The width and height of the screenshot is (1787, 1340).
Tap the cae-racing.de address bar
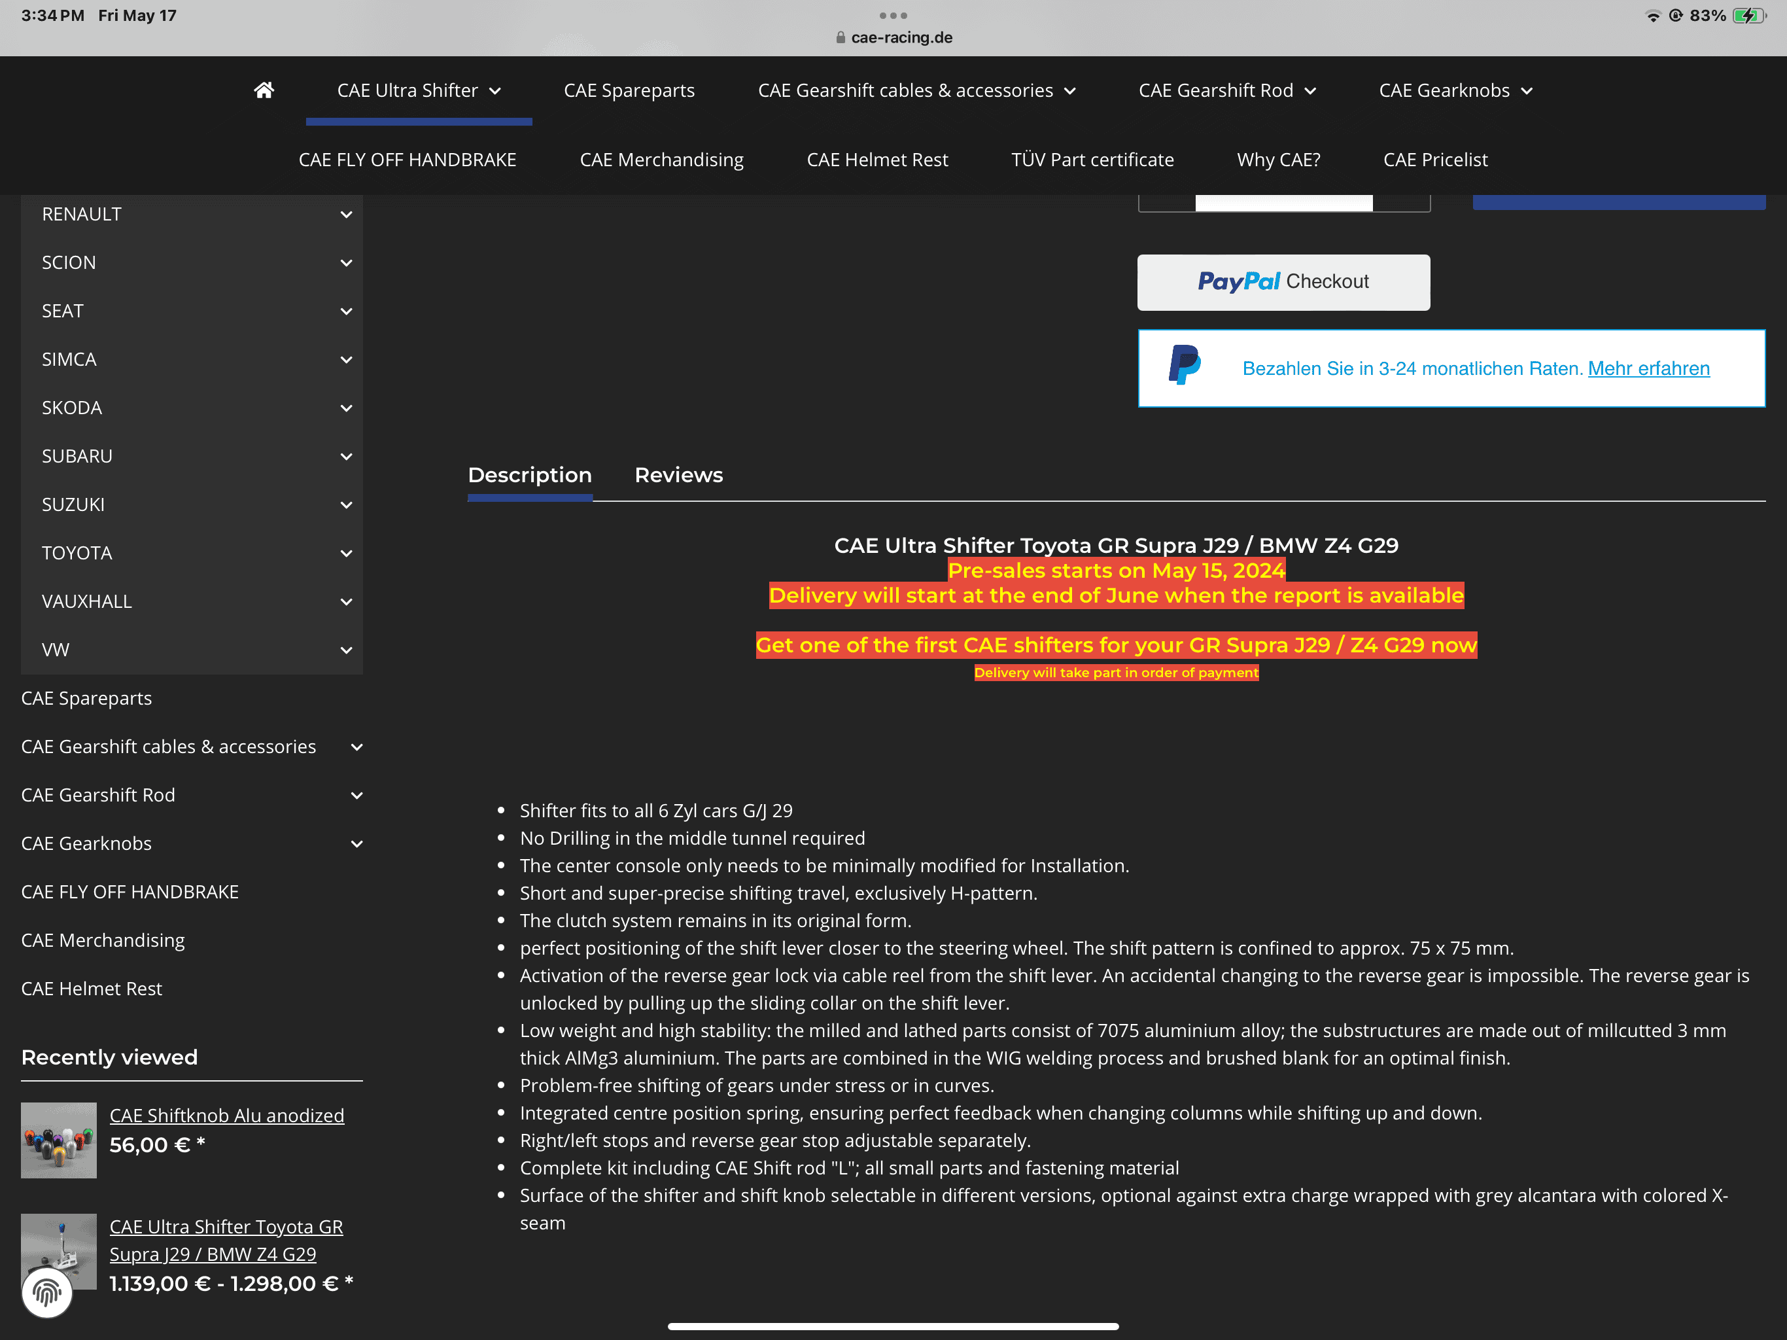[893, 37]
